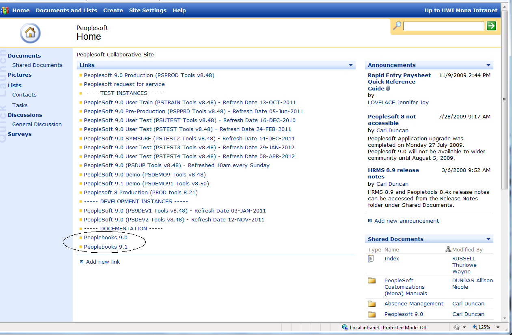This screenshot has width=512, height=335.
Task: Open Peoplesoft request for service link
Action: (124, 84)
